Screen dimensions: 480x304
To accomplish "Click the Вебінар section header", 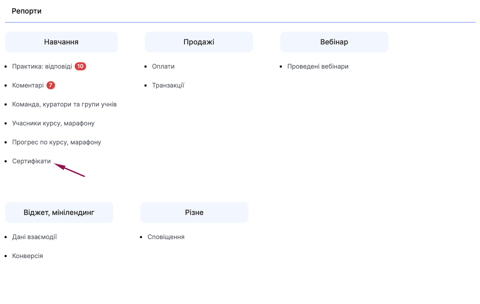I will coord(334,42).
